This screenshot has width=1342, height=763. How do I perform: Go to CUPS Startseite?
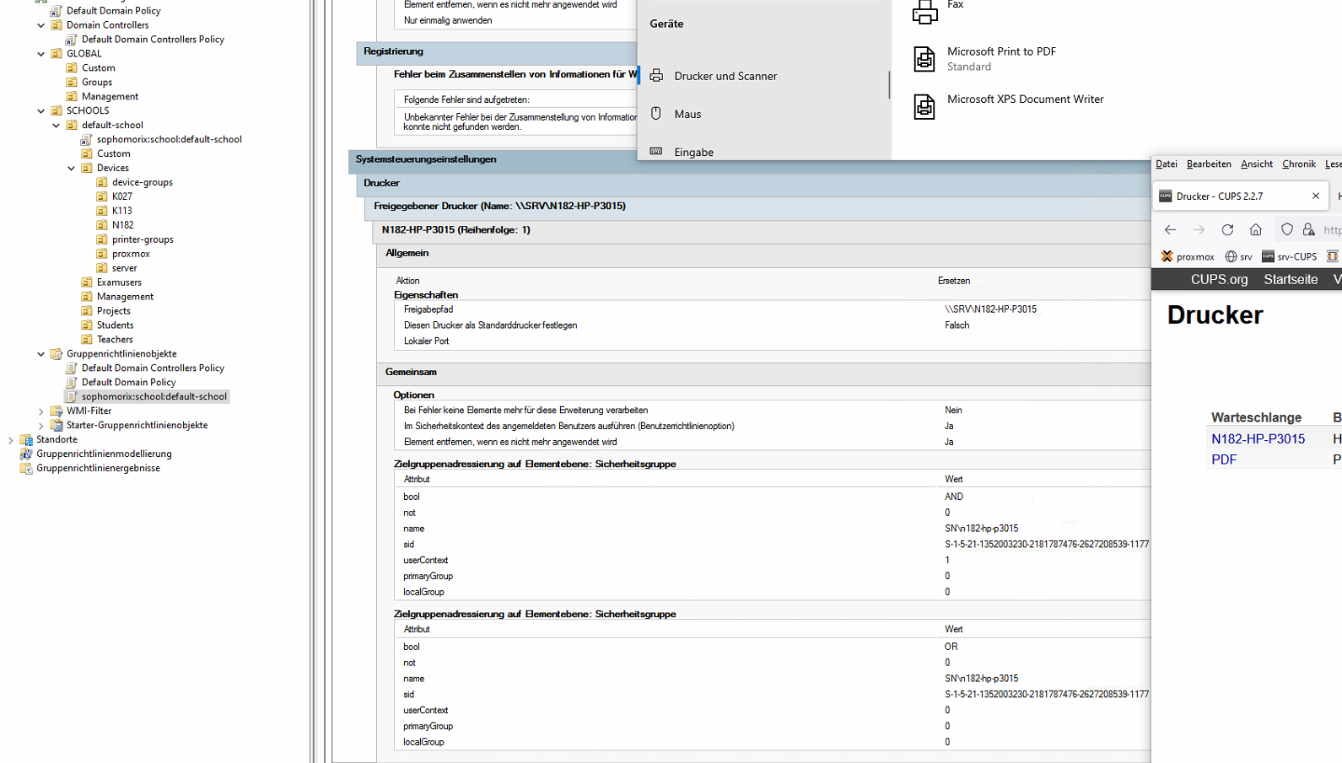point(1291,279)
